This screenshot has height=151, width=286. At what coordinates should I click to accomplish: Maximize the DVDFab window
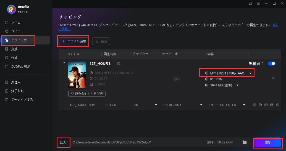click(274, 3)
